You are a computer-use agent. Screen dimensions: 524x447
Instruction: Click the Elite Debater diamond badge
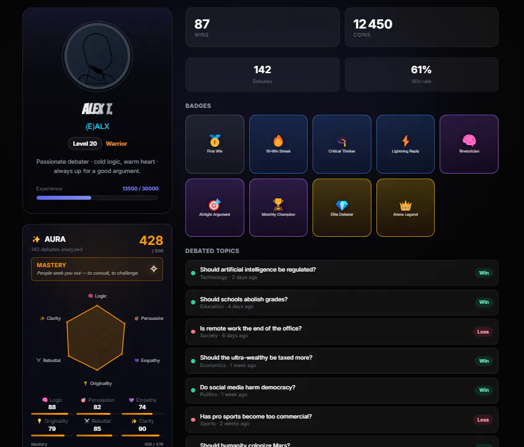342,208
